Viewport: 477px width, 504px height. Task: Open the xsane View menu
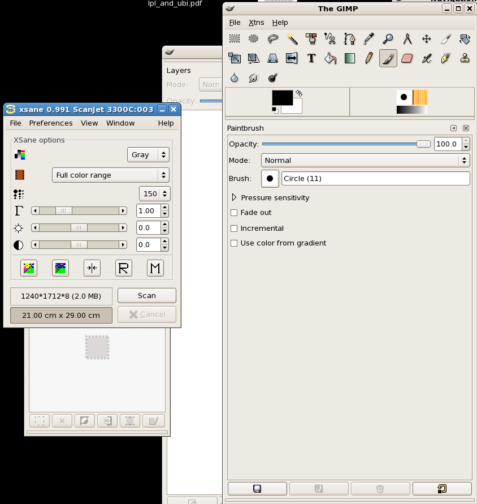[x=89, y=123]
